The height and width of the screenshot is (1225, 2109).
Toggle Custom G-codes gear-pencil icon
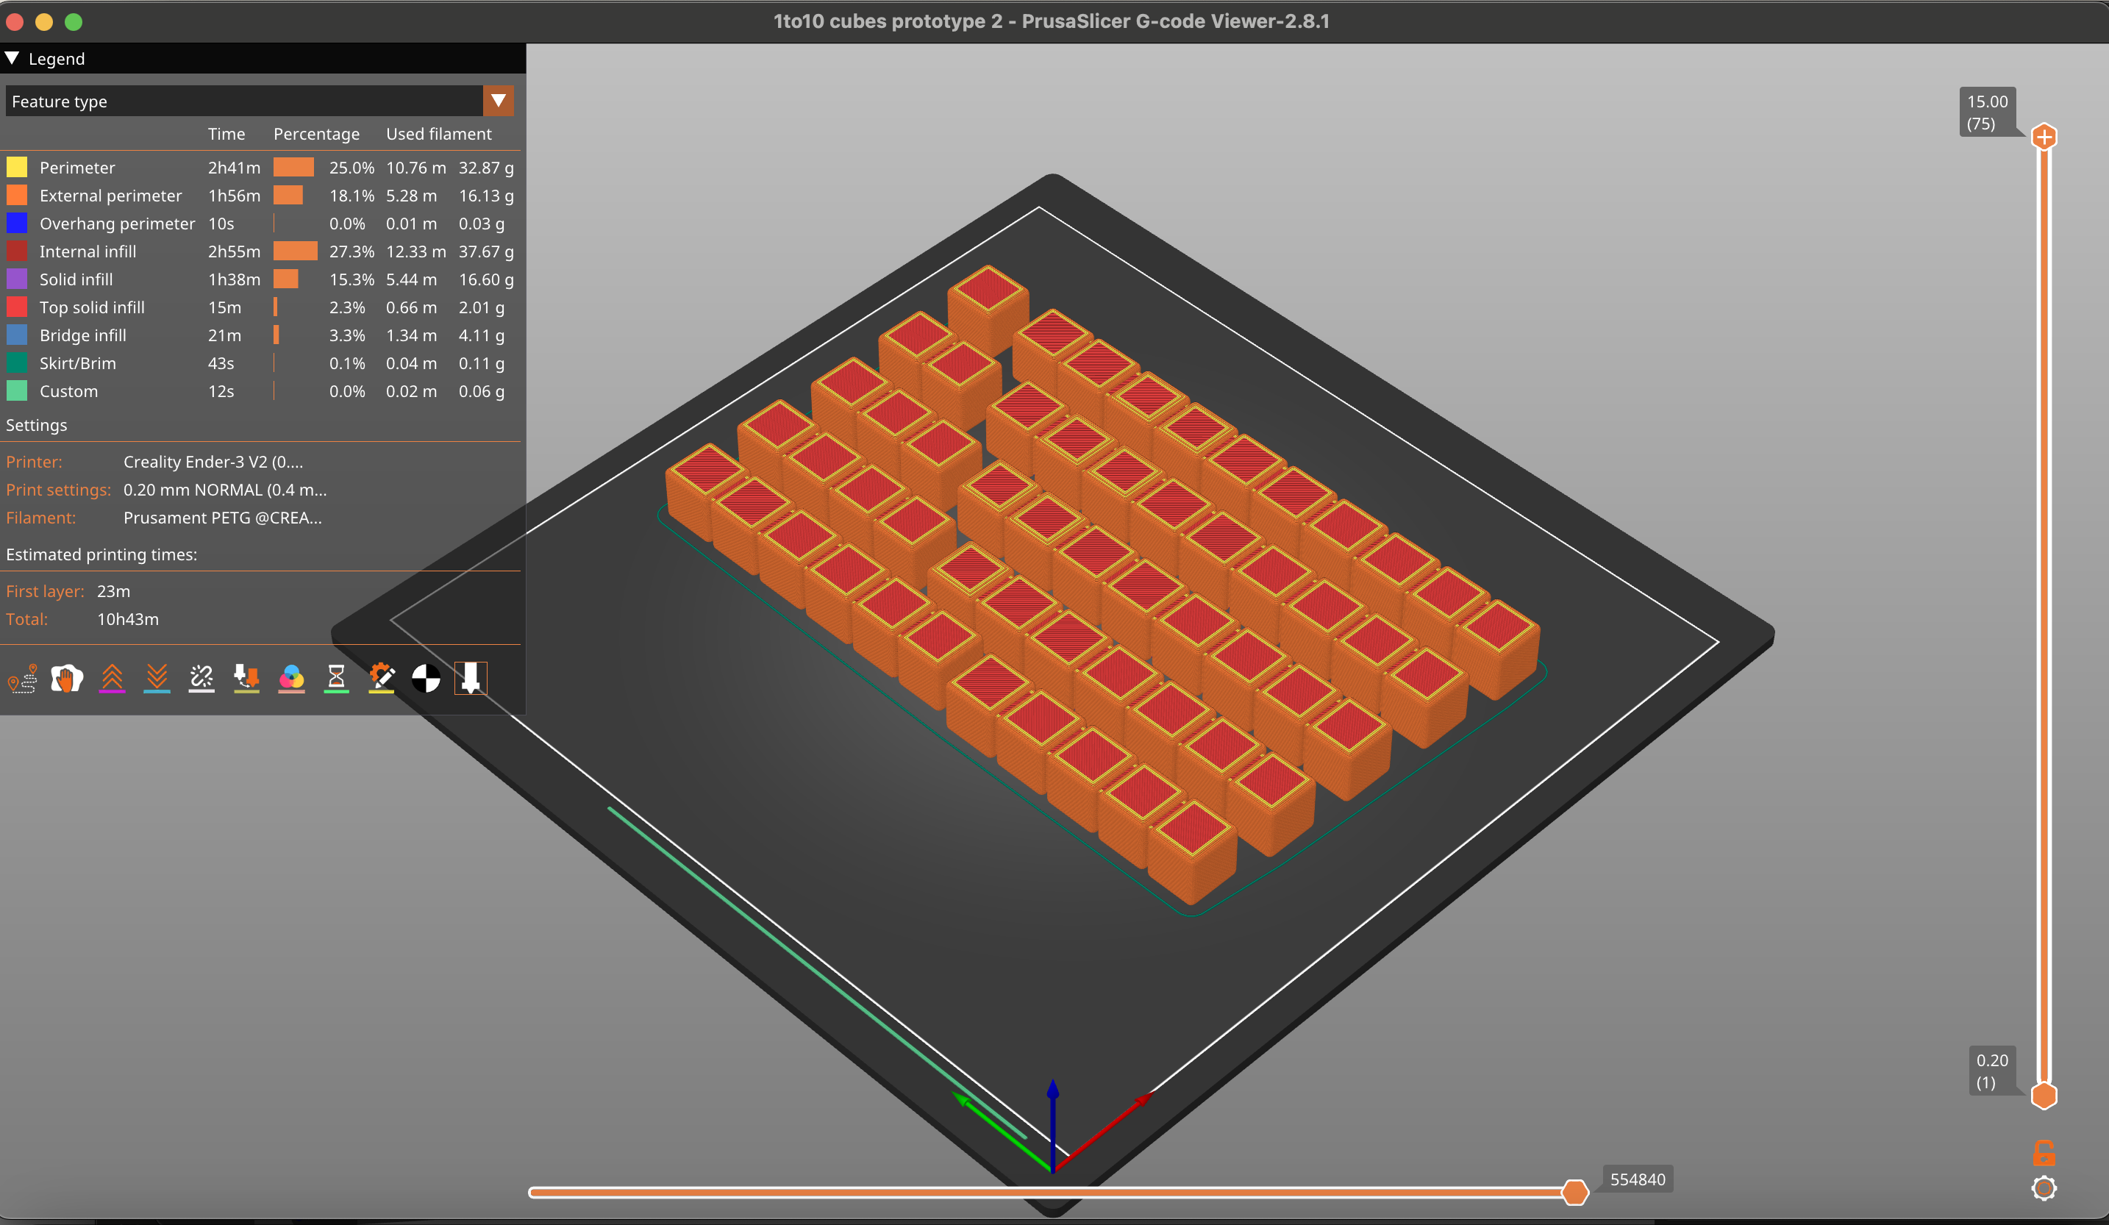382,678
